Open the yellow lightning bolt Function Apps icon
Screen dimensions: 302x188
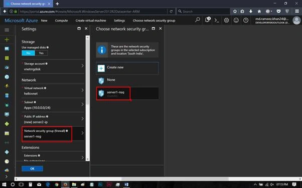(x=7, y=86)
